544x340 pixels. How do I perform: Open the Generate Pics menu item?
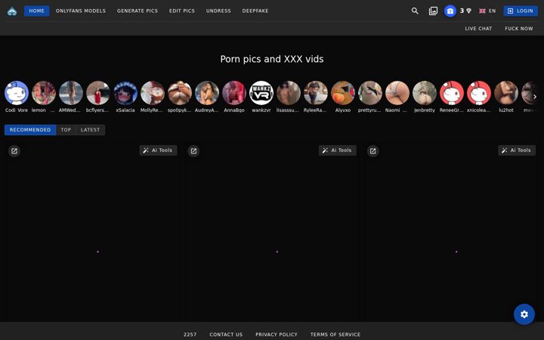click(138, 11)
